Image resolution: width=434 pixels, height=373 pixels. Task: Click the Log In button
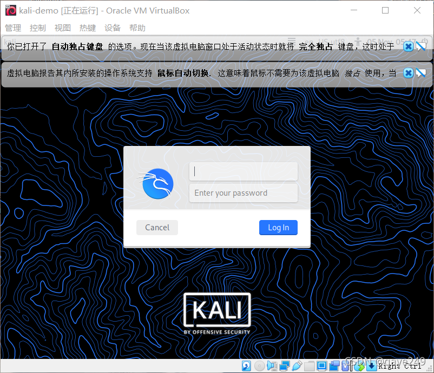tap(278, 227)
